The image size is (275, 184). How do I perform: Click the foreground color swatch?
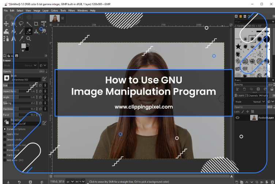click(x=23, y=46)
